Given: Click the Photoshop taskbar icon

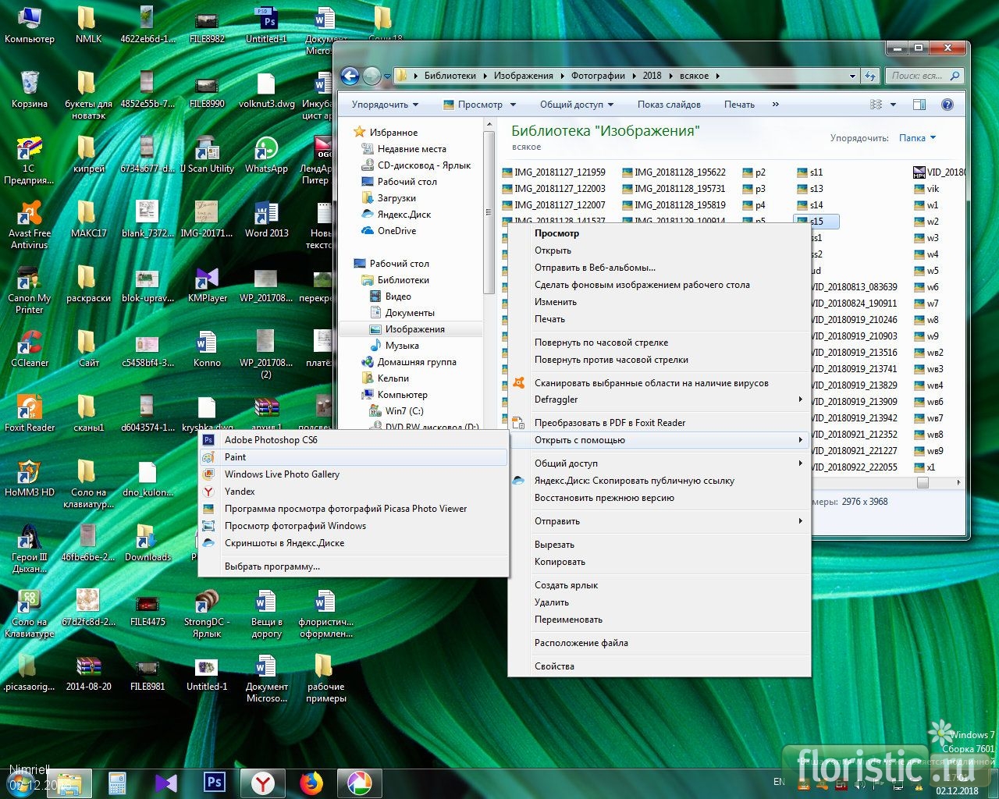Looking at the screenshot, I should tap(214, 783).
